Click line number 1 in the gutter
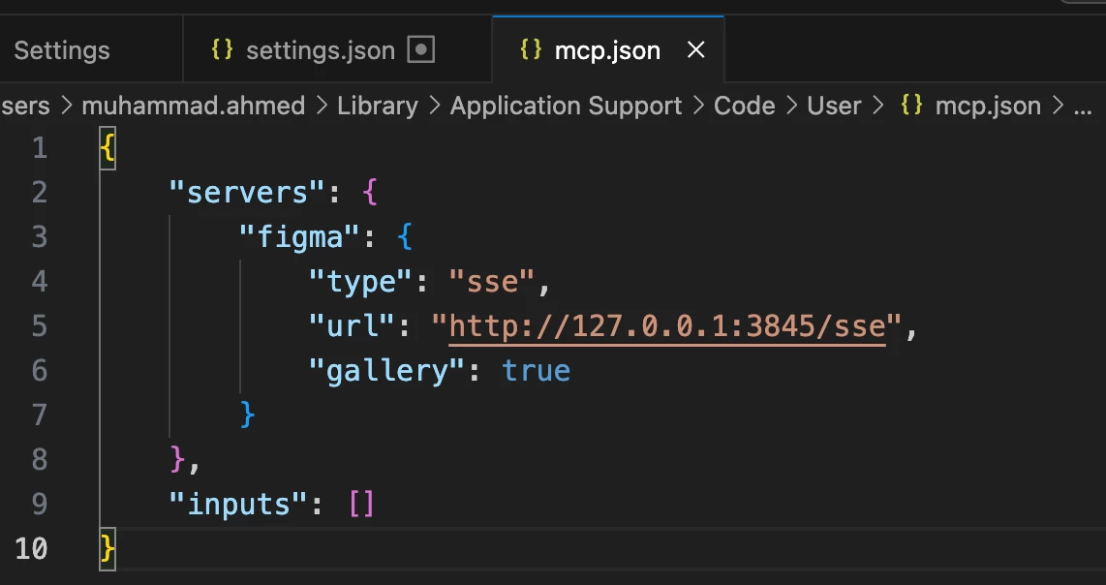 (40, 147)
